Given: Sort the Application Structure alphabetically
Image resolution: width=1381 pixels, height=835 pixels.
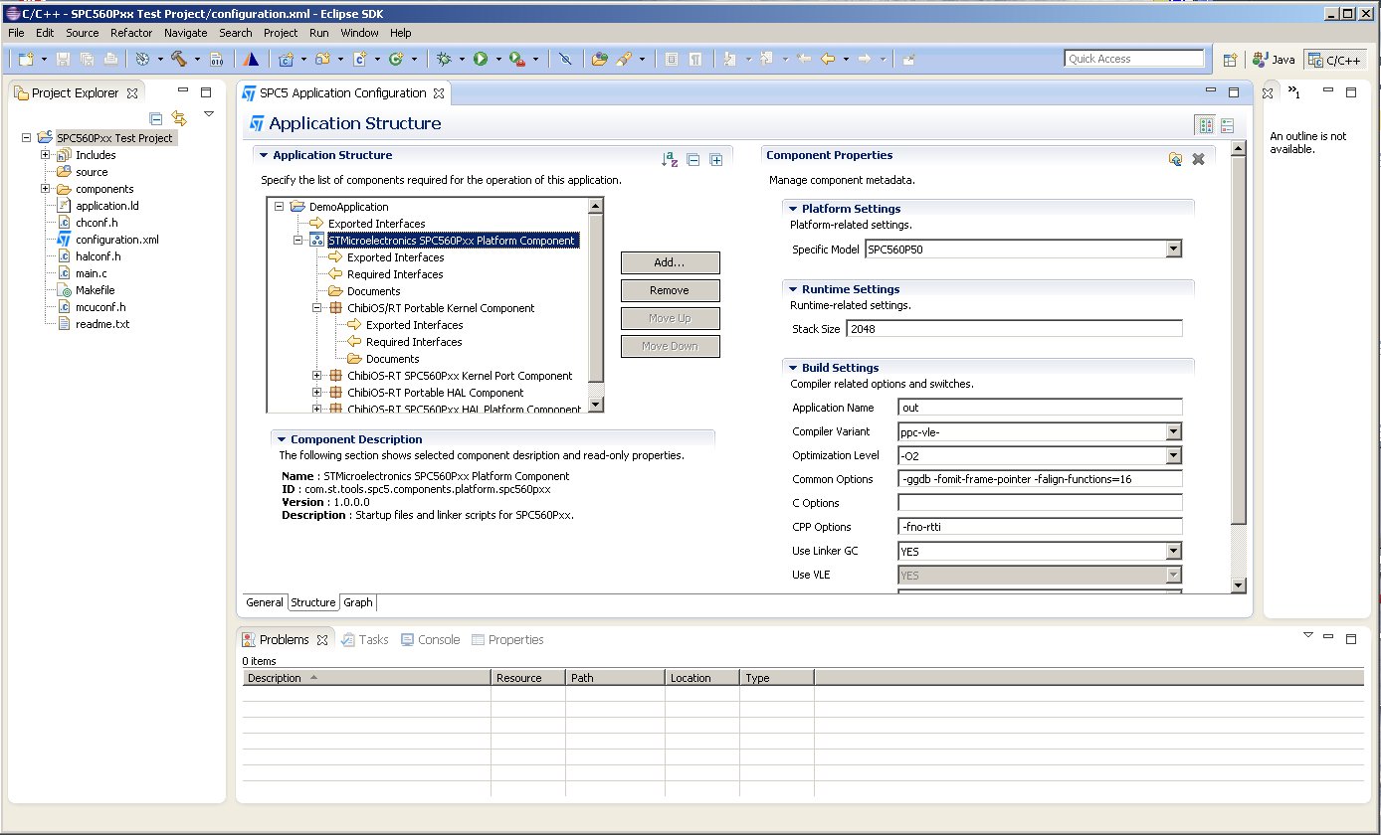Looking at the screenshot, I should [x=670, y=159].
